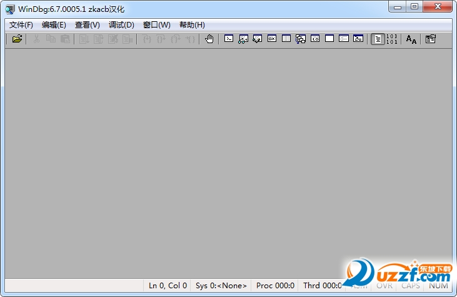Open the Locals window icon
Screen dimensions: 457x297
tap(258, 39)
